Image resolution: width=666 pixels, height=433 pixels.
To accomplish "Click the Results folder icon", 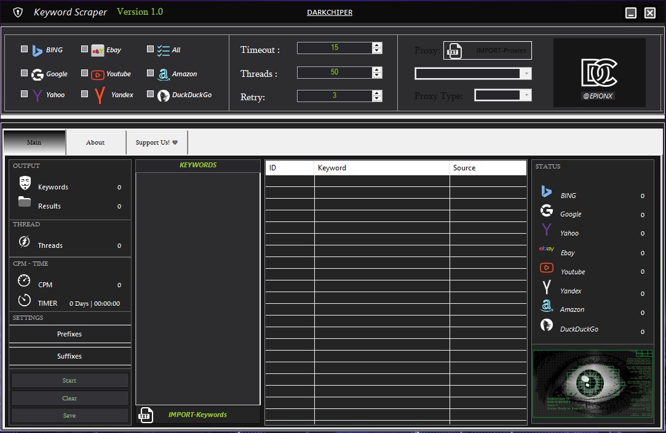I will [x=25, y=202].
